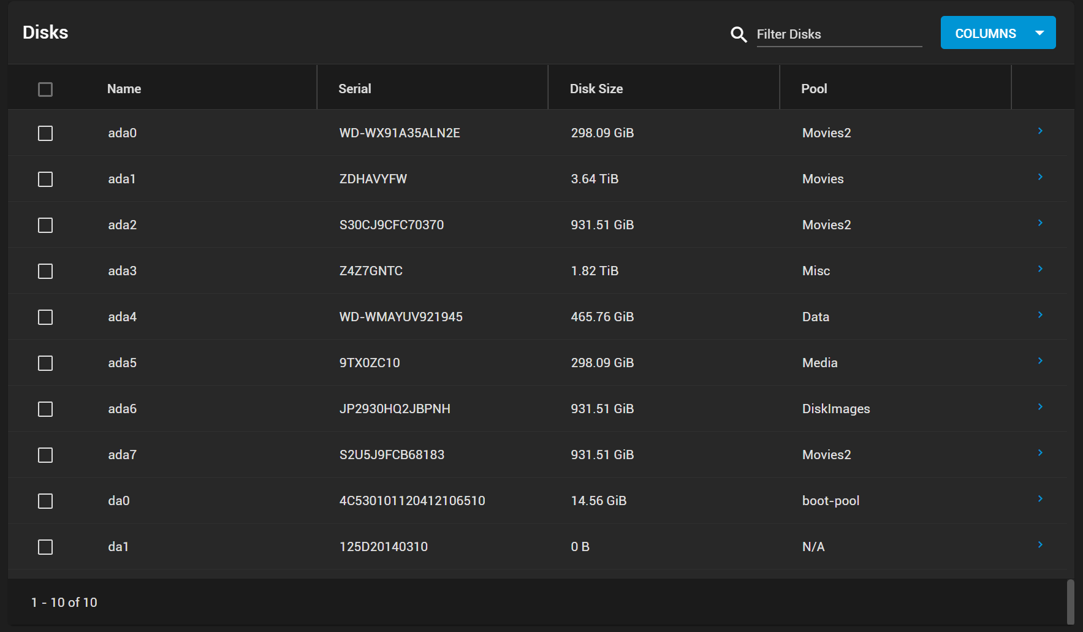Select serial 9TX0ZC10
1083x632 pixels.
click(x=370, y=363)
